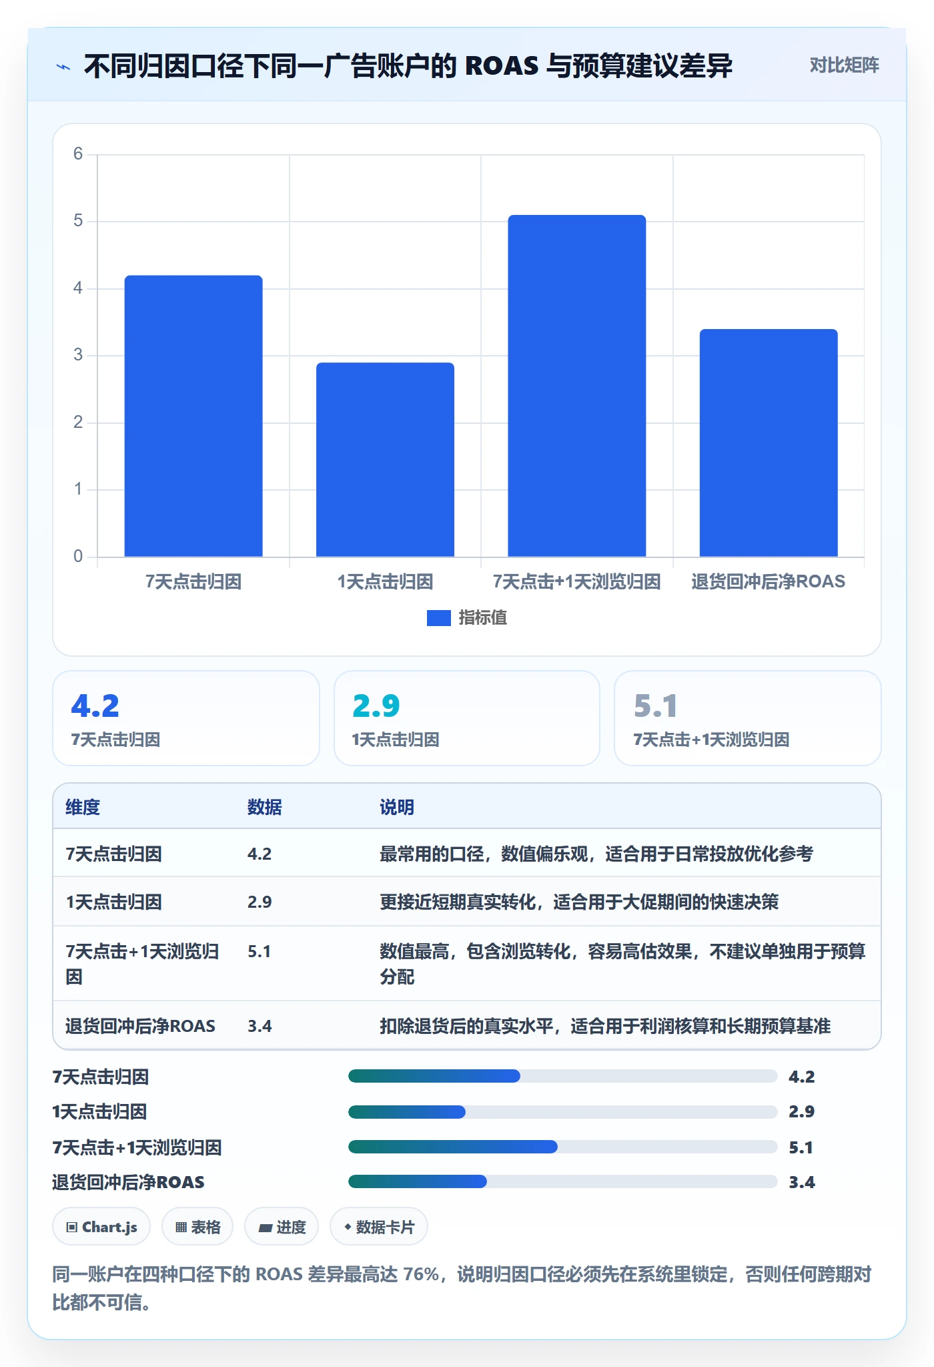The width and height of the screenshot is (934, 1367).
Task: Click the 7天点击归因 bar in chart
Action: (x=193, y=416)
